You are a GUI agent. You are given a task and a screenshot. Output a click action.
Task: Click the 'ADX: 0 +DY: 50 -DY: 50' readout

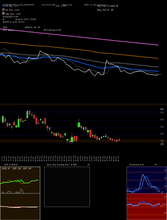coord(16,169)
